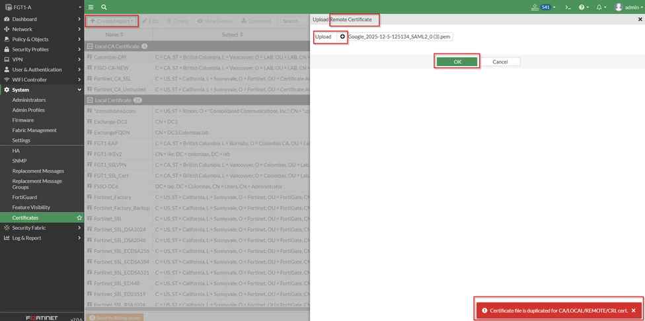Screen dimensions: 645x321
Task: Click the Security Rating Issues button
Action: tap(115, 318)
